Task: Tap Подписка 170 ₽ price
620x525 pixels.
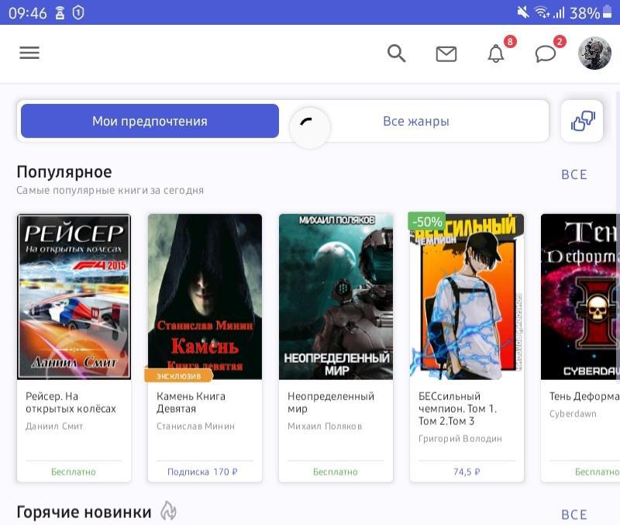Action: pyautogui.click(x=202, y=471)
